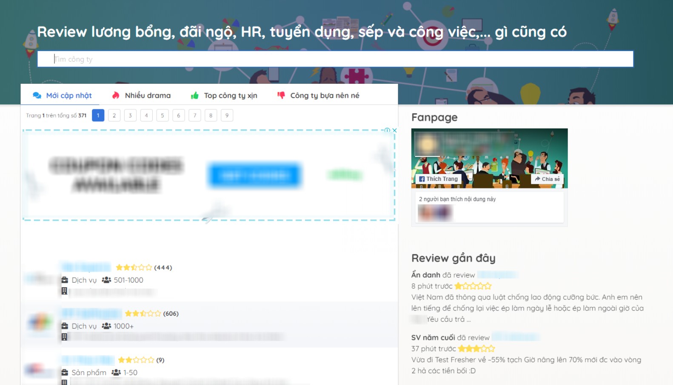Viewport: 673px width, 385px height.
Task: Click the people icon beside 501-1000
Action: pyautogui.click(x=106, y=280)
